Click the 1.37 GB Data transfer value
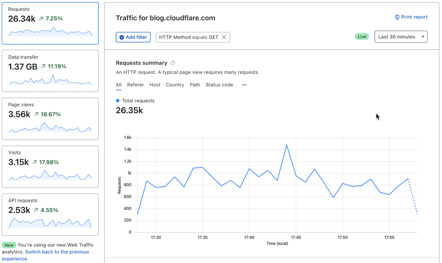 [x=22, y=67]
